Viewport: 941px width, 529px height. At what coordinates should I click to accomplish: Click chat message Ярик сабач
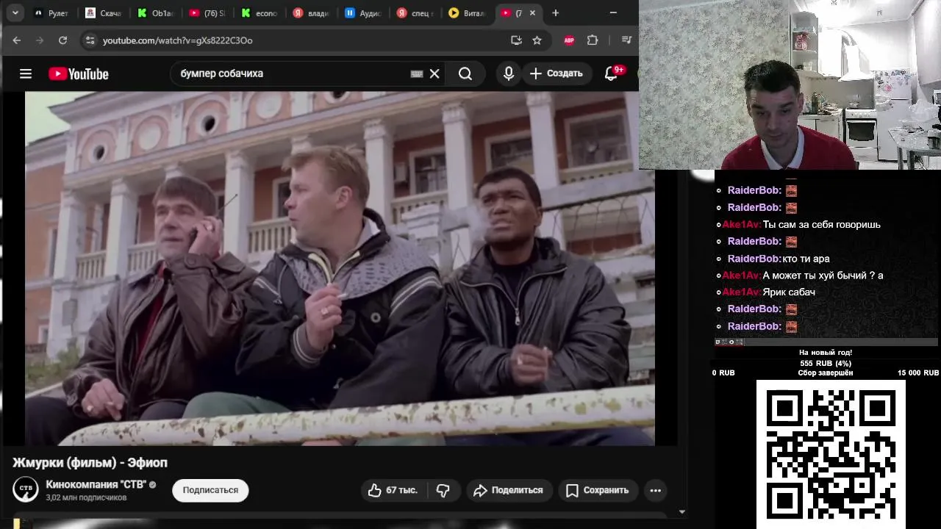point(789,292)
